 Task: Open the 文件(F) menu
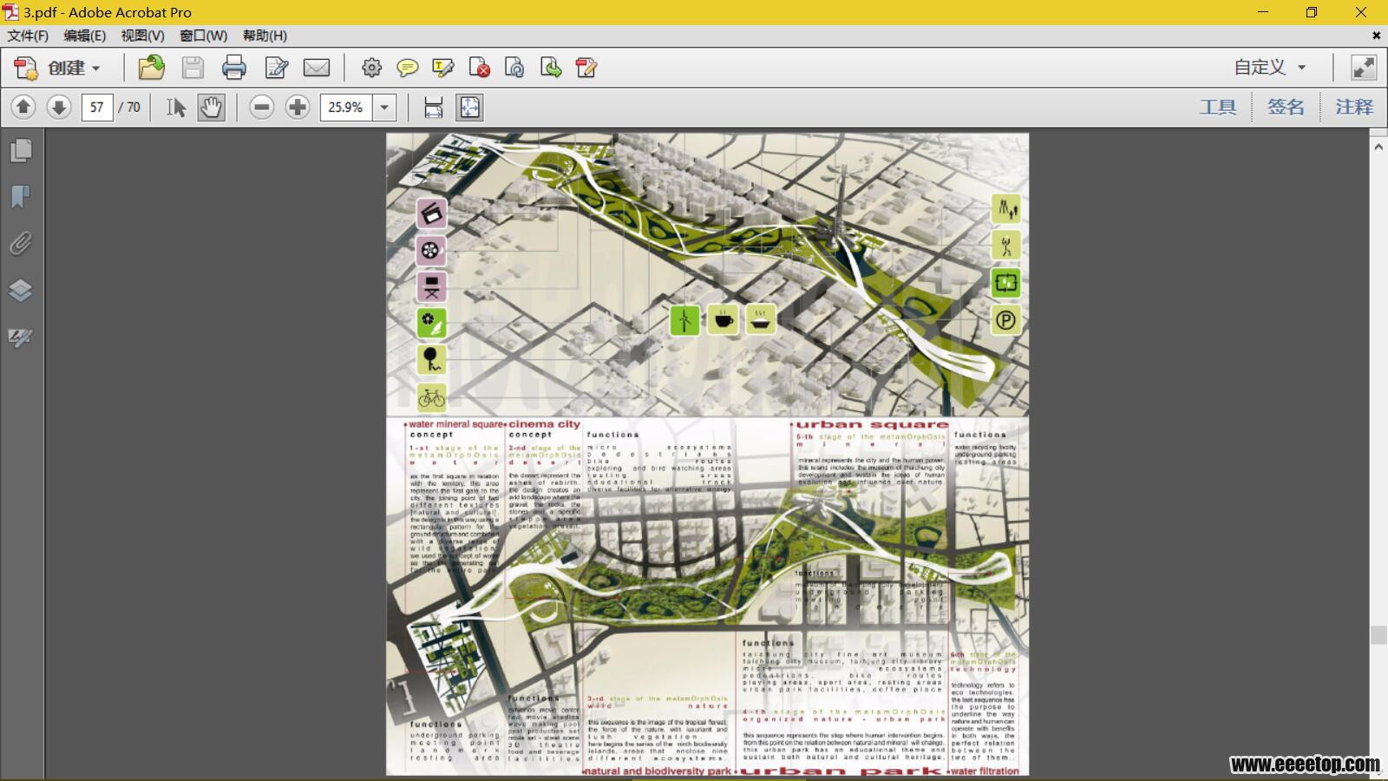[28, 36]
